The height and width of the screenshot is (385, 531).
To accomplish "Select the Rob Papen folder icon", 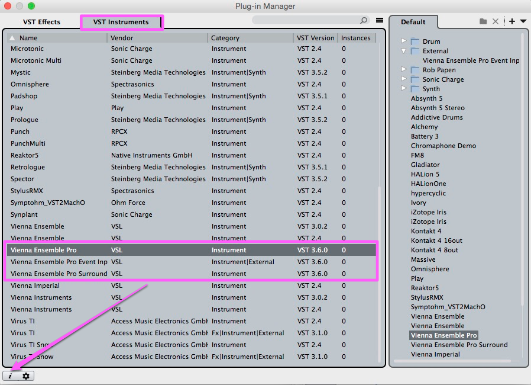I will pyautogui.click(x=415, y=70).
